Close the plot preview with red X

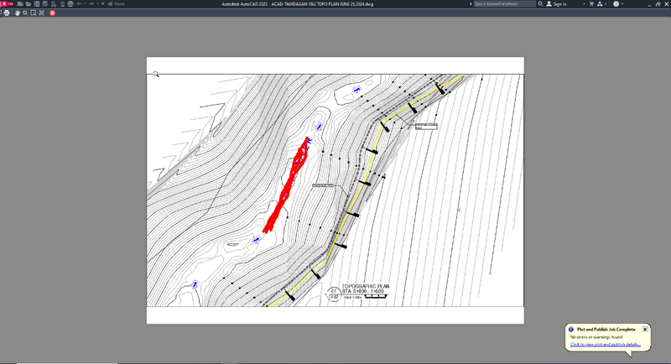pyautogui.click(x=52, y=13)
